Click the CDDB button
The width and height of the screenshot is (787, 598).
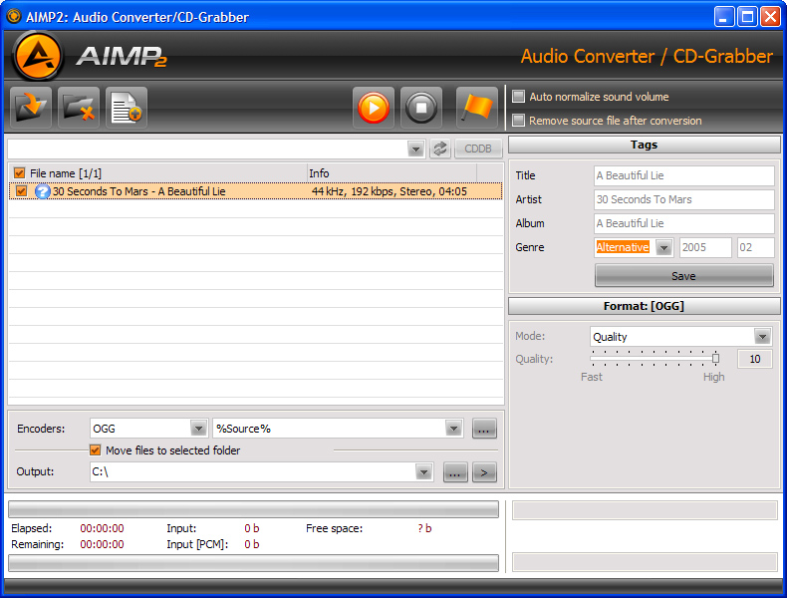coord(478,149)
